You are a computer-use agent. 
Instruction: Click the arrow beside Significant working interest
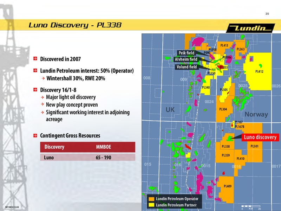[x=42, y=113]
